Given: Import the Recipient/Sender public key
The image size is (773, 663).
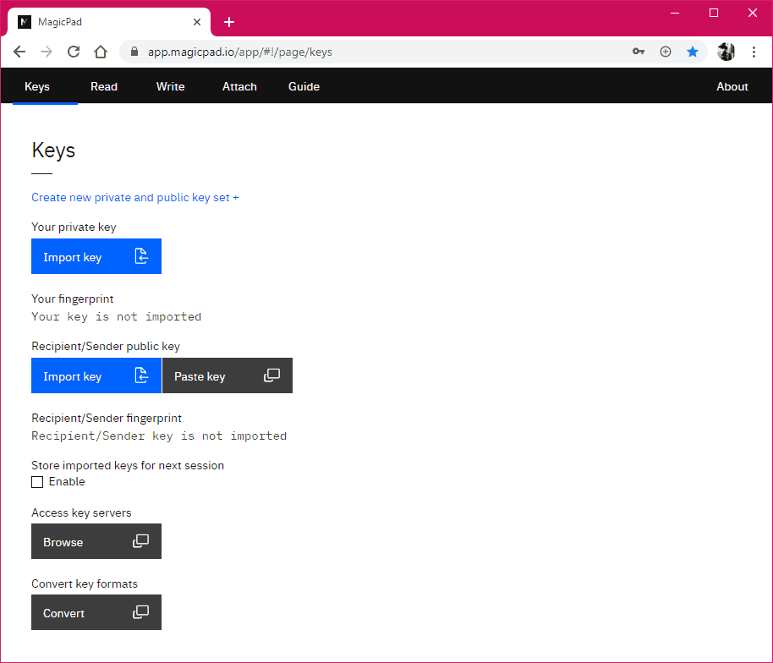Looking at the screenshot, I should point(96,375).
